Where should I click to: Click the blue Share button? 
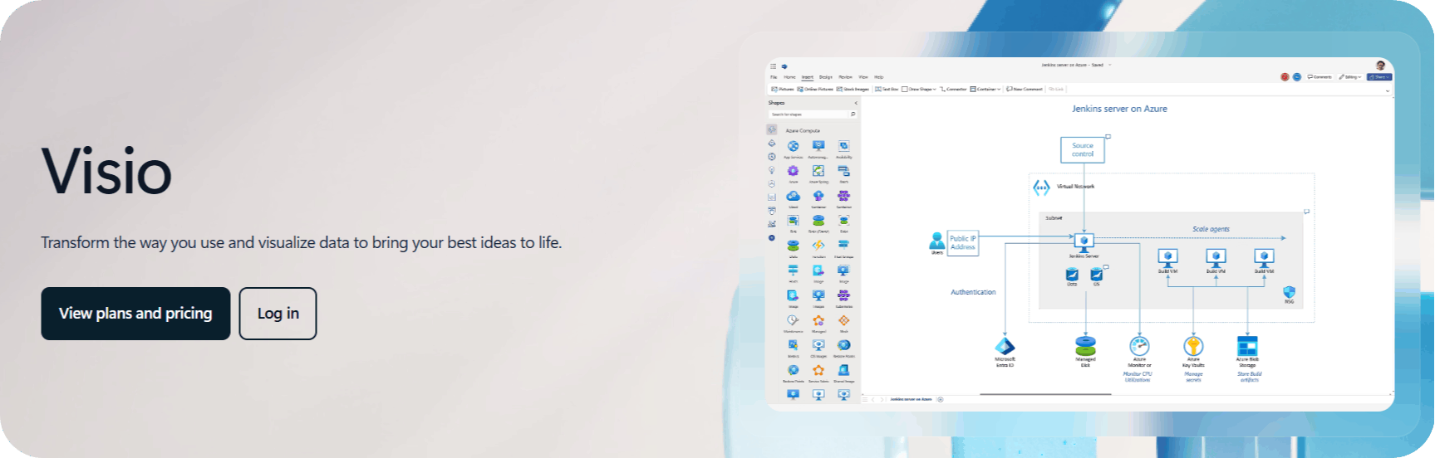pyautogui.click(x=1379, y=77)
